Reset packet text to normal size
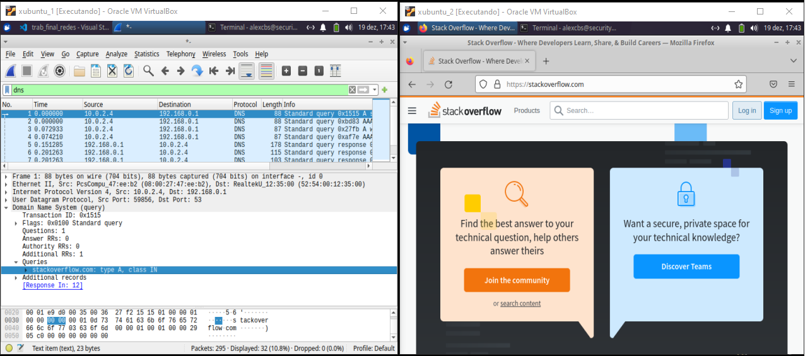 (319, 71)
